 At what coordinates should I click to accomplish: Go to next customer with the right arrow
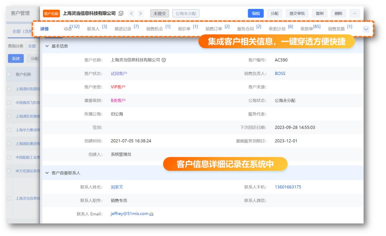pyautogui.click(x=140, y=13)
